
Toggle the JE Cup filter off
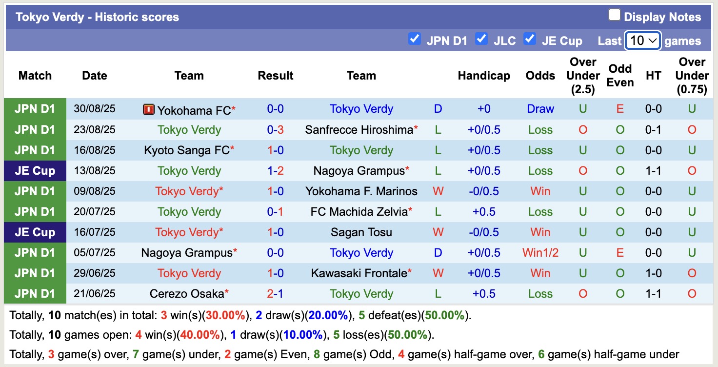tap(530, 39)
